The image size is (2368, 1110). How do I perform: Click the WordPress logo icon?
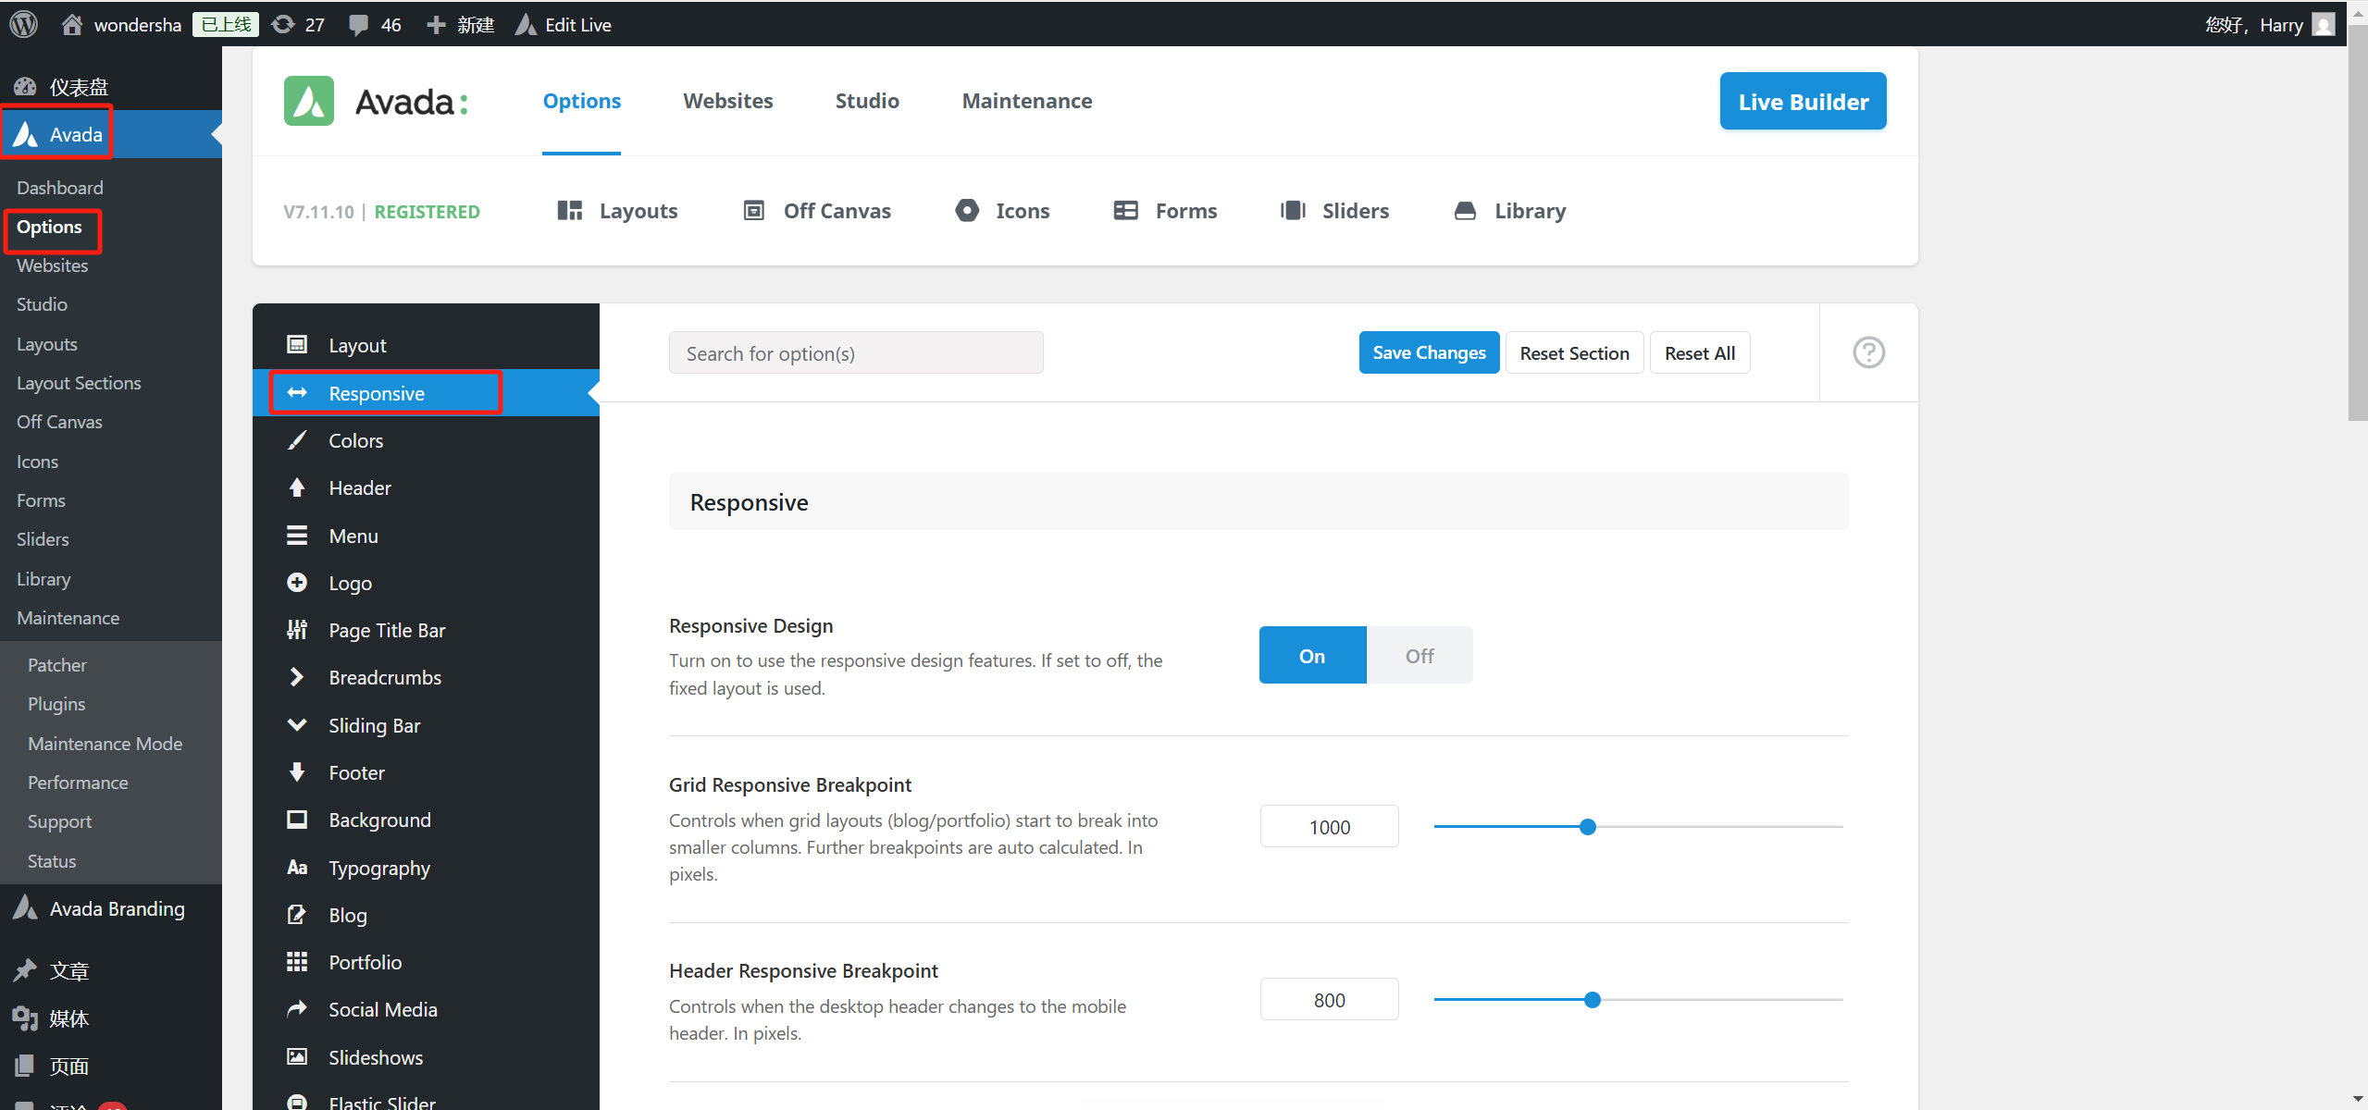[24, 24]
